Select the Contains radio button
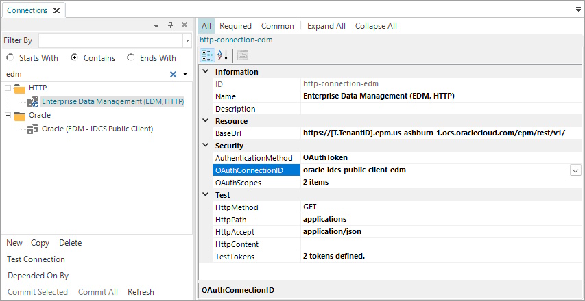This screenshot has height=301, width=585. tap(74, 57)
